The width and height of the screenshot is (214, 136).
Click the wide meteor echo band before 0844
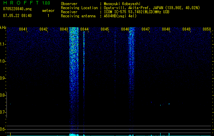[x=74, y=80]
